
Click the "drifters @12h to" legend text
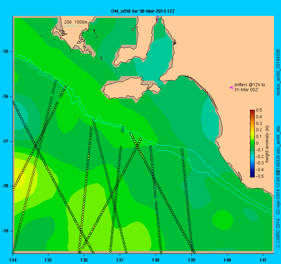click(250, 85)
